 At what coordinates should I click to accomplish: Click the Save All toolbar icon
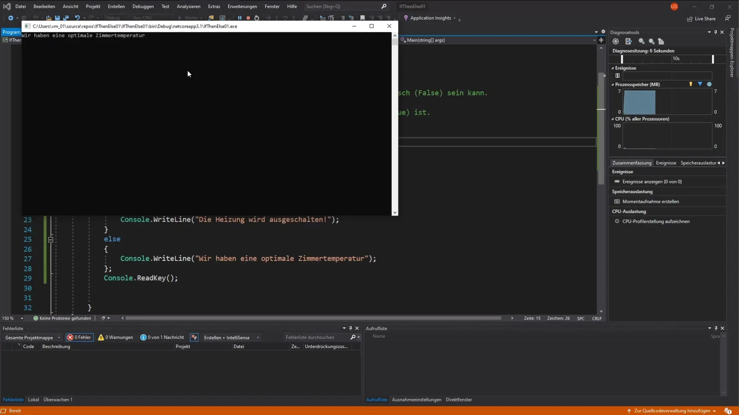pyautogui.click(x=66, y=18)
